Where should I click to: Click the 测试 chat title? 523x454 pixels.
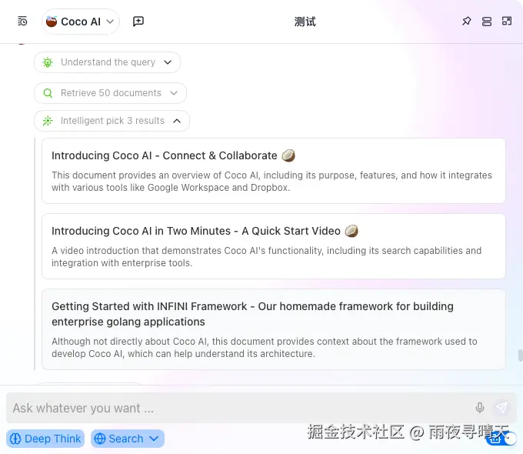point(305,22)
